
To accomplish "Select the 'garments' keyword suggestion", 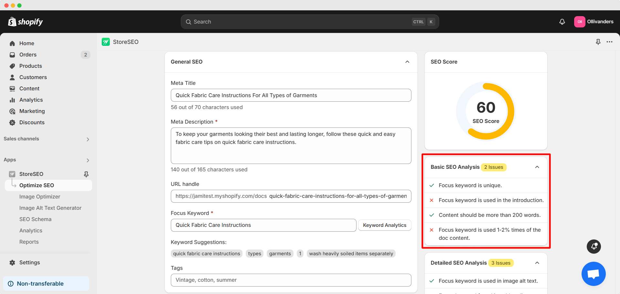I will click(x=280, y=254).
